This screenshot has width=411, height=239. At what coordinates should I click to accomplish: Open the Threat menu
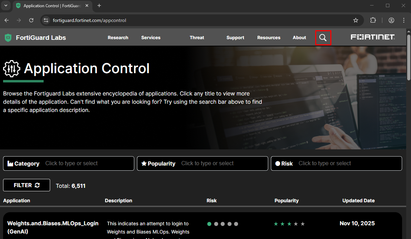tap(197, 37)
